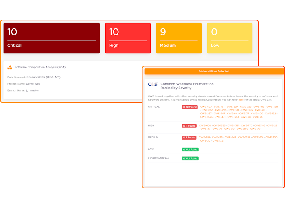Open the High severity card

tap(128, 38)
